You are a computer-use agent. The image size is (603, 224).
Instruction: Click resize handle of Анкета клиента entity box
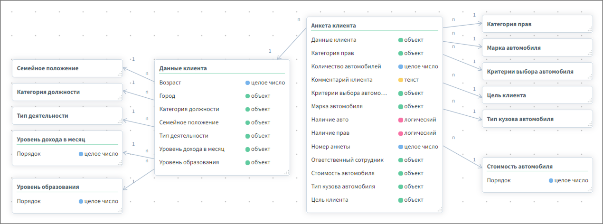[440, 209]
